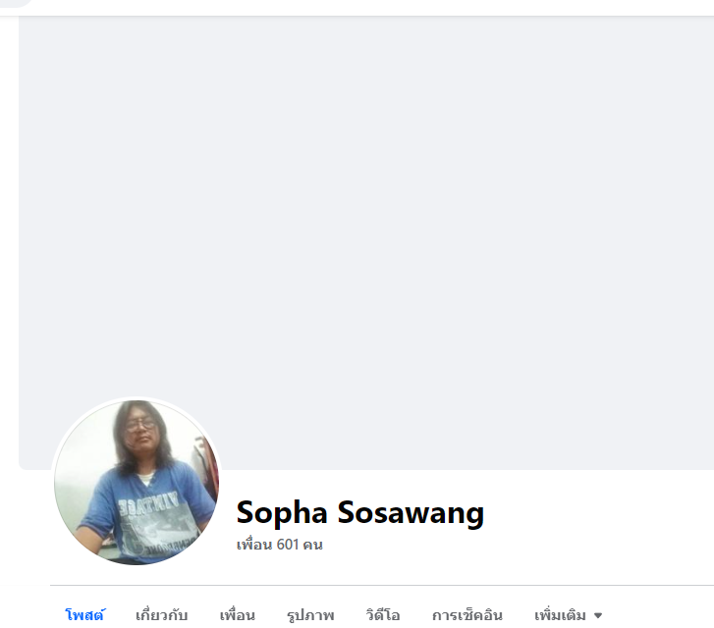Open the Videos section of this profile

point(383,615)
